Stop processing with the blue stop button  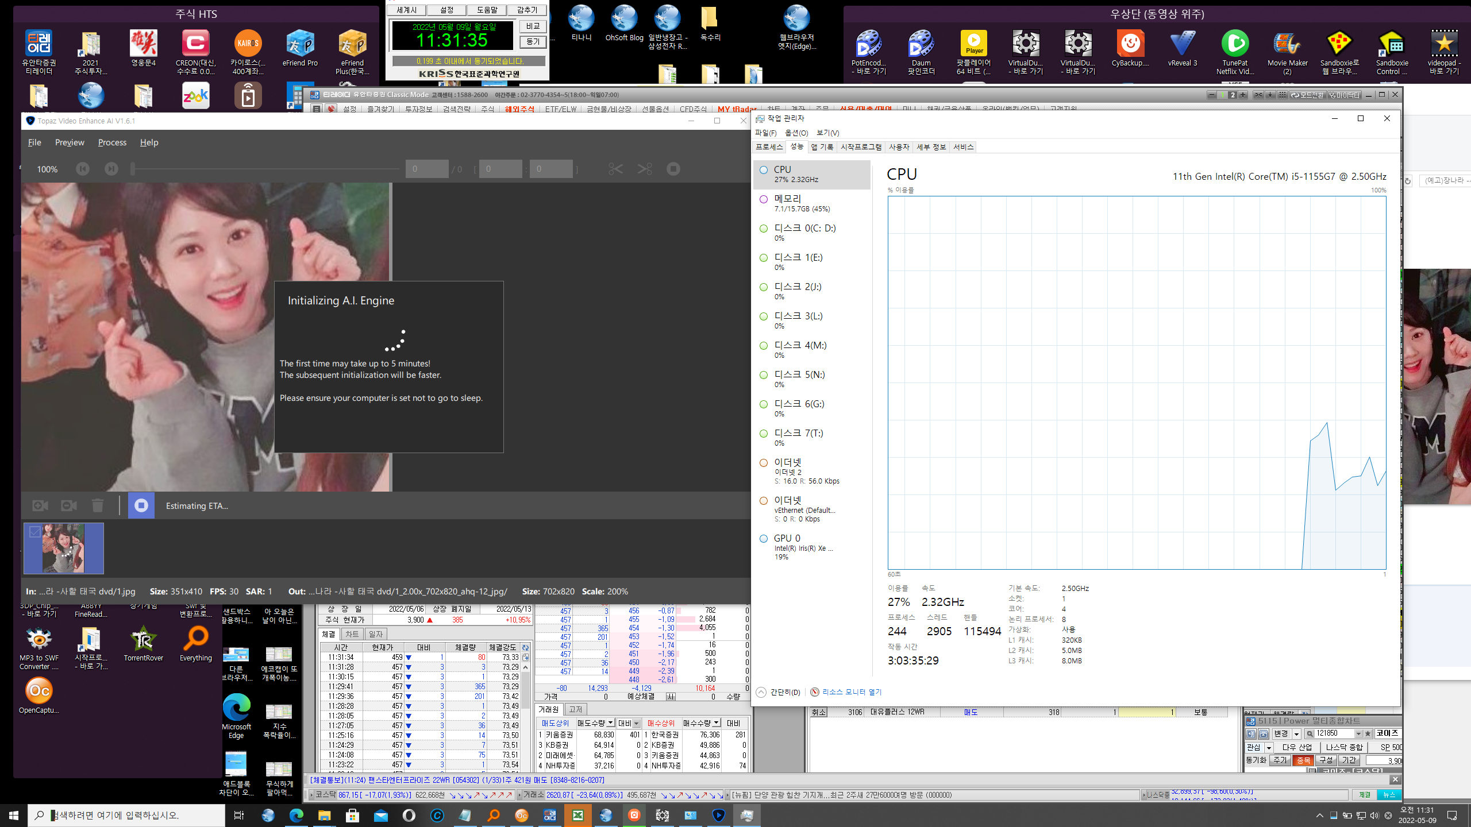[141, 505]
